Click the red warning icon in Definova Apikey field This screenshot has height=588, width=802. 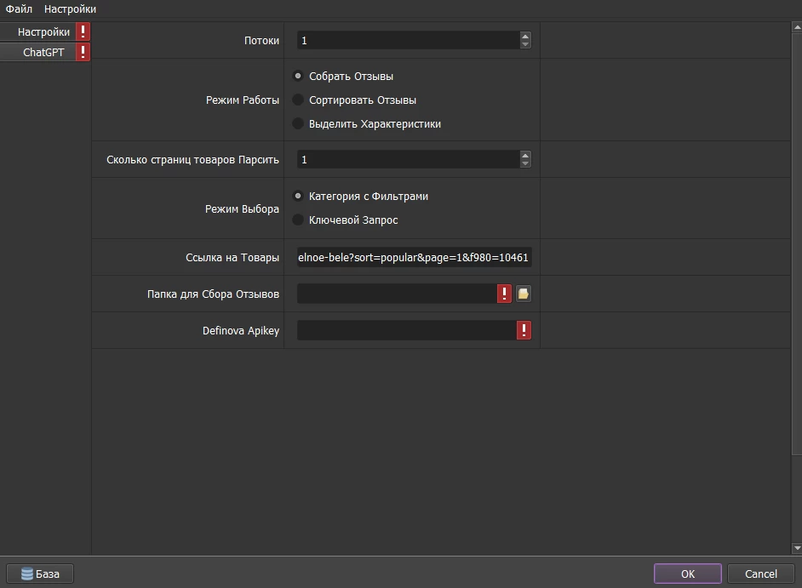524,330
